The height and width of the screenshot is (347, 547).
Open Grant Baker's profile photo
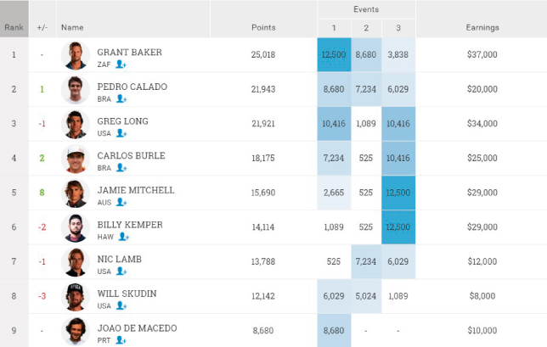point(76,56)
